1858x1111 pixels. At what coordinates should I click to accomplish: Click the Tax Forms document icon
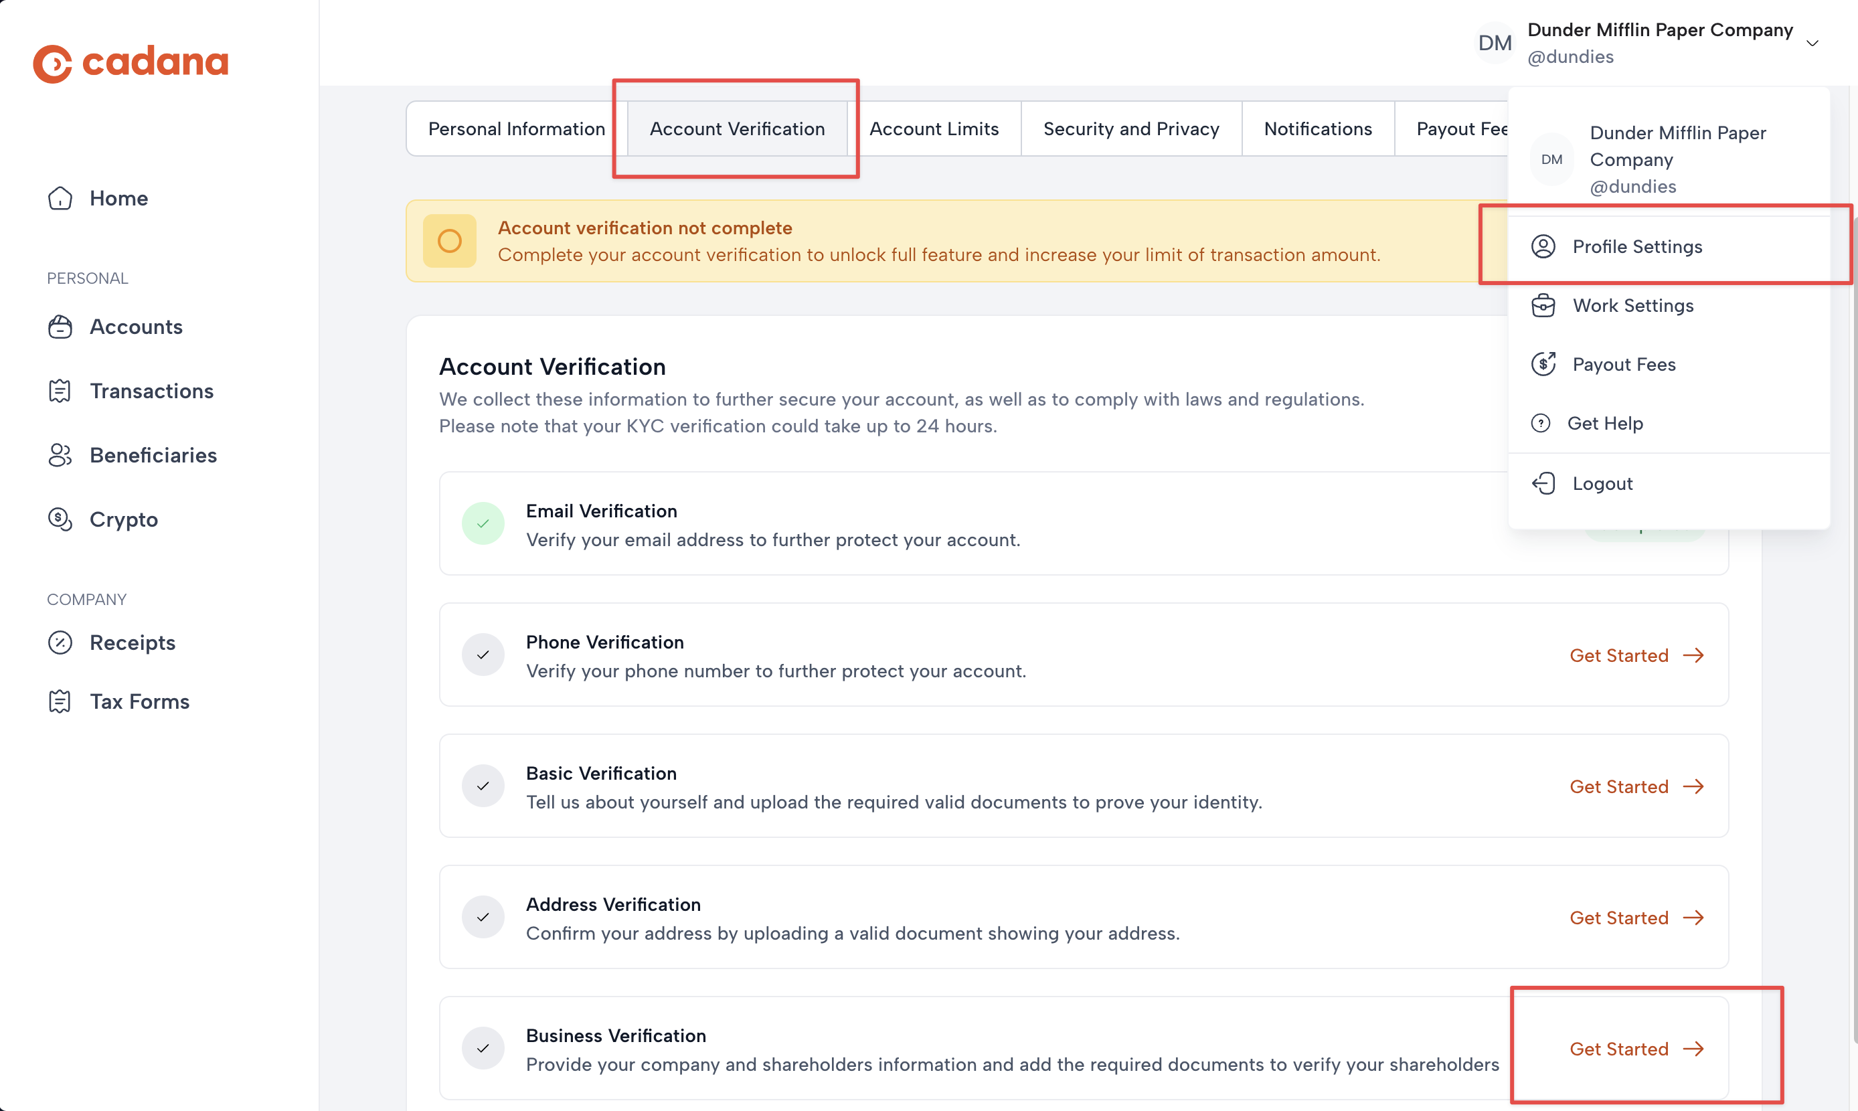point(60,701)
